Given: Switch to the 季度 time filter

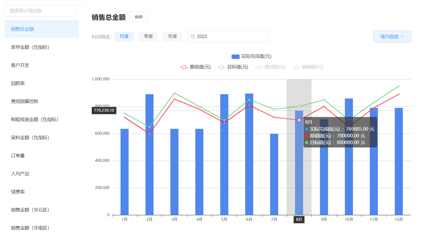Looking at the screenshot, I should click(x=148, y=37).
